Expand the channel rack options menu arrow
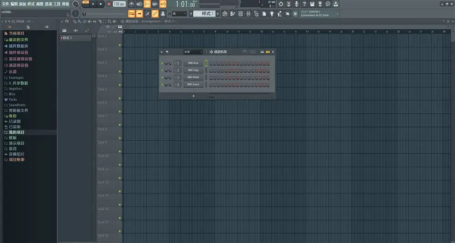Viewport: 455px width, 243px height. click(162, 52)
